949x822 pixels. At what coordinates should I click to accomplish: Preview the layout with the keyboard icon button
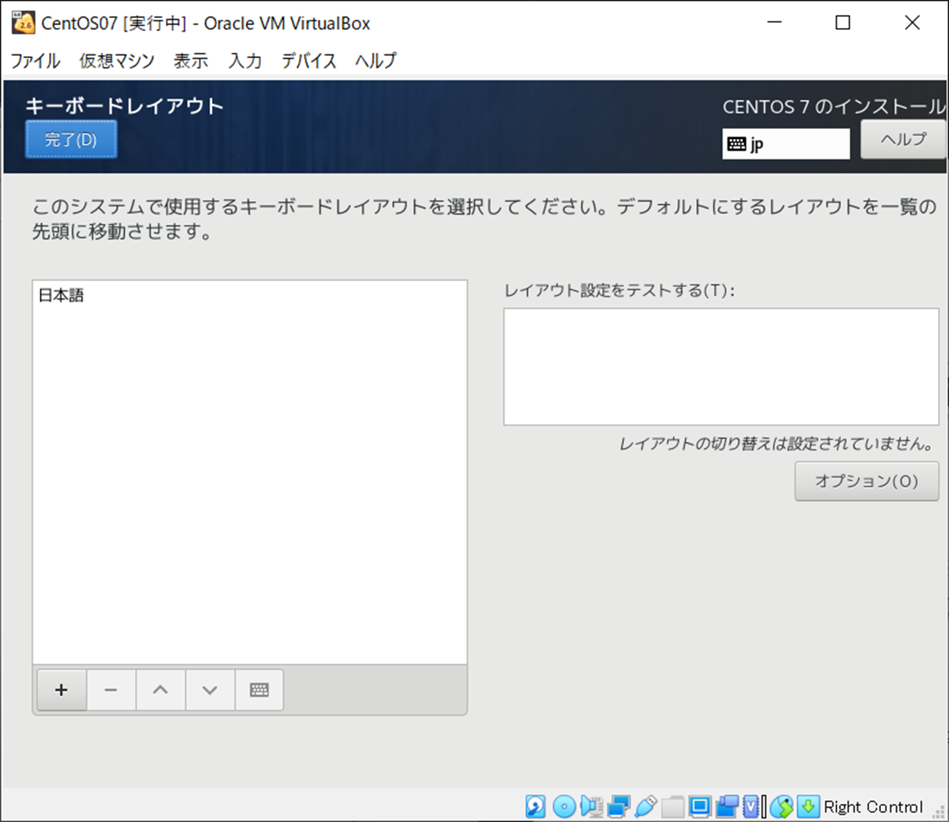(x=259, y=690)
